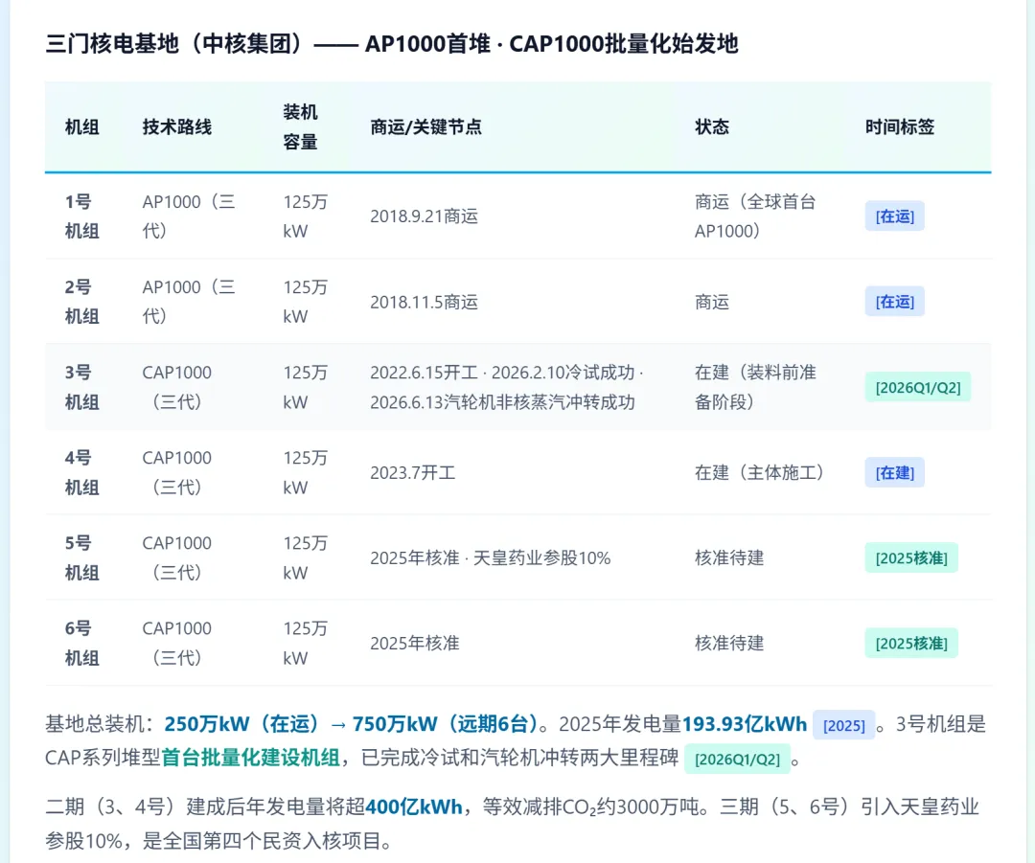The width and height of the screenshot is (1035, 863).
Task: Click 2025年核准 · 天皇药业参股10% cell
Action: click(x=490, y=558)
